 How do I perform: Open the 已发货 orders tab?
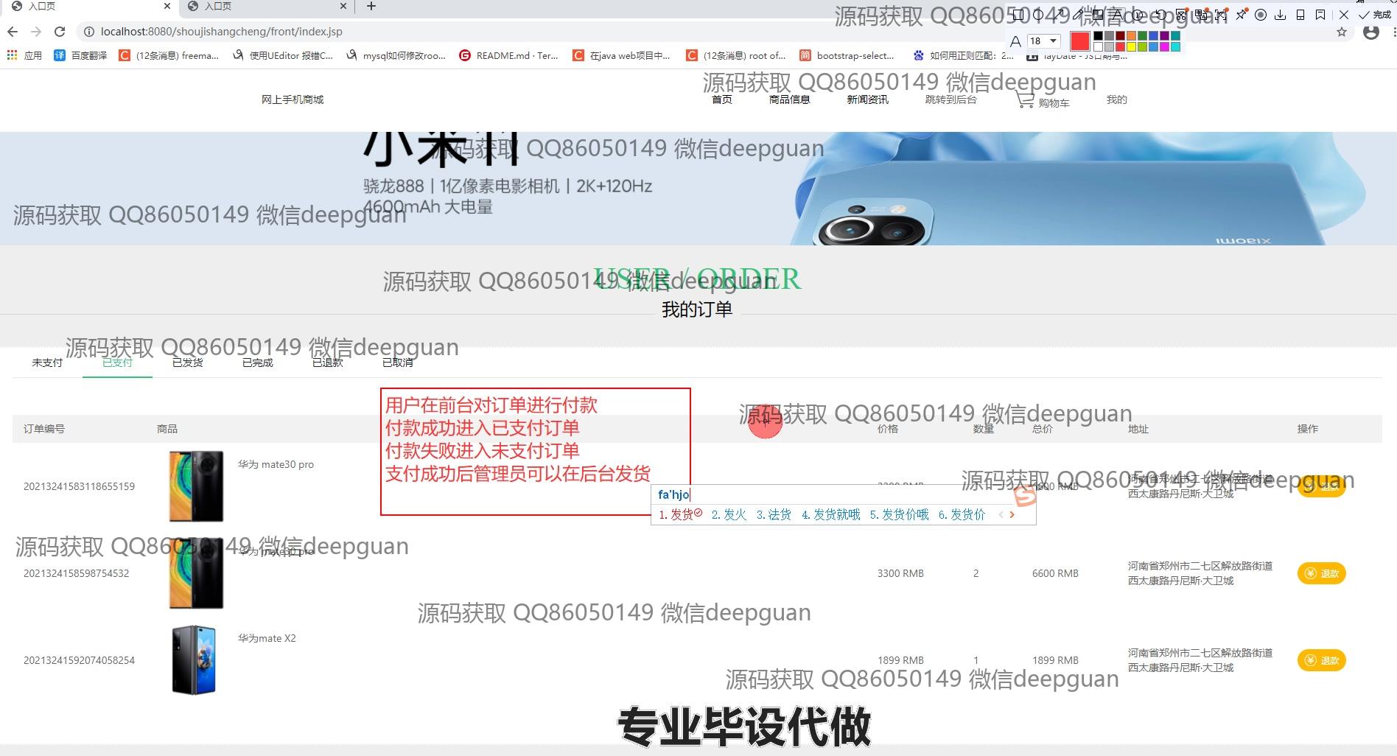(187, 363)
